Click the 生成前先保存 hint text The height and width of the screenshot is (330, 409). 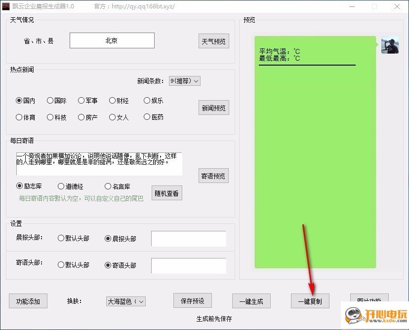point(214,319)
